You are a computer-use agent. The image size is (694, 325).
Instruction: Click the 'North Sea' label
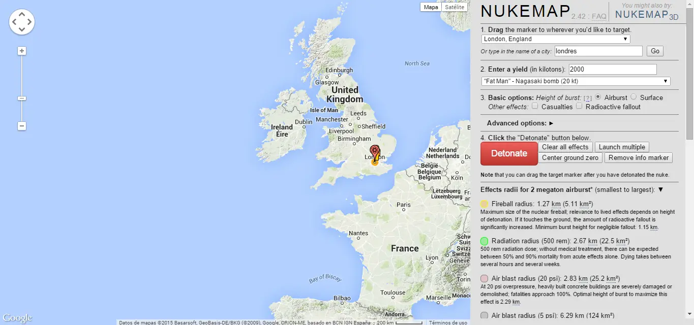click(417, 63)
